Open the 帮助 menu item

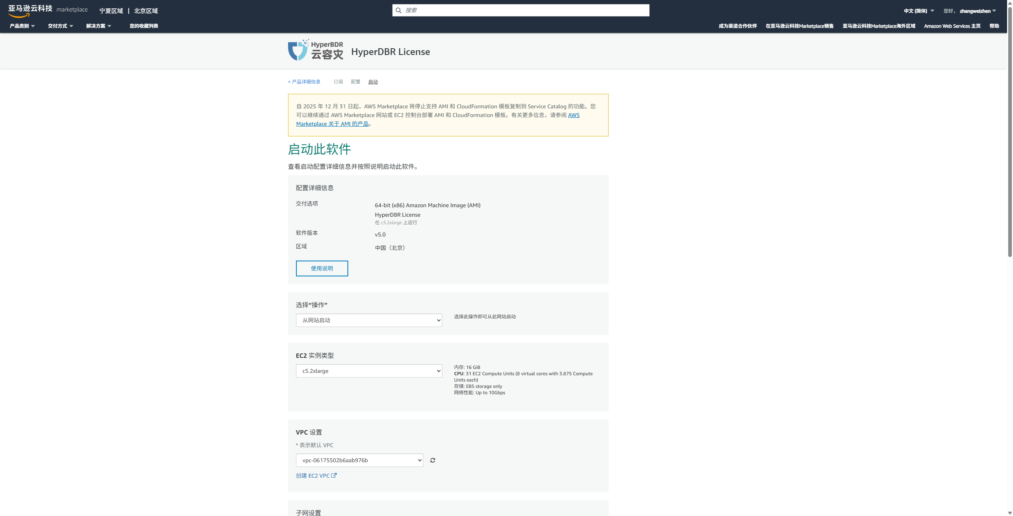click(x=994, y=26)
